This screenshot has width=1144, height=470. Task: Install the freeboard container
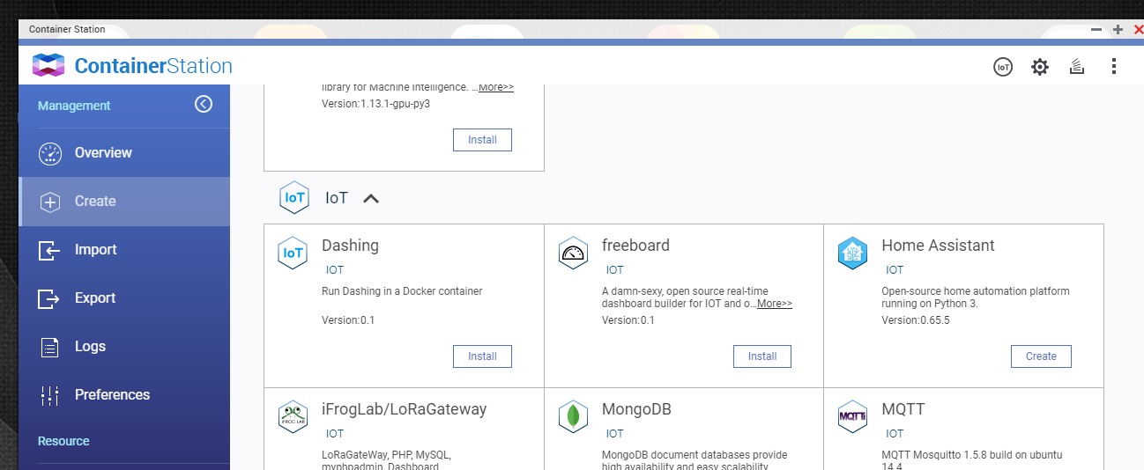(762, 356)
